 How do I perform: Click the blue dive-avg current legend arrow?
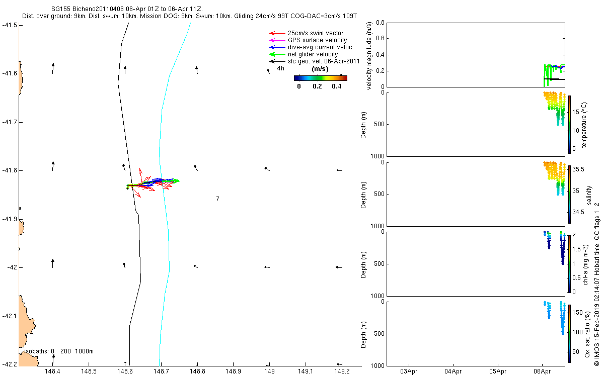tap(277, 47)
